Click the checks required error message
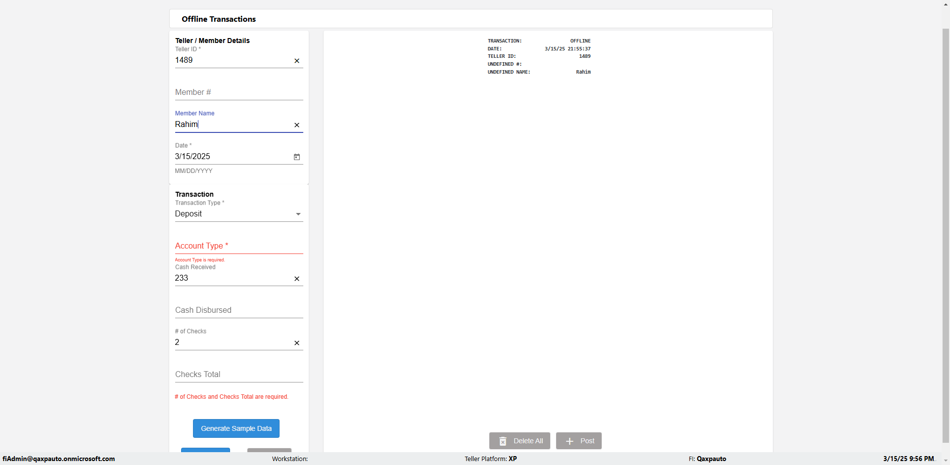Viewport: 950px width, 465px height. click(232, 397)
